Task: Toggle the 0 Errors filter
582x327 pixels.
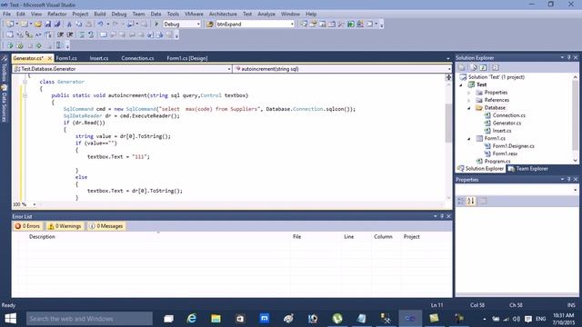Action: pyautogui.click(x=28, y=226)
